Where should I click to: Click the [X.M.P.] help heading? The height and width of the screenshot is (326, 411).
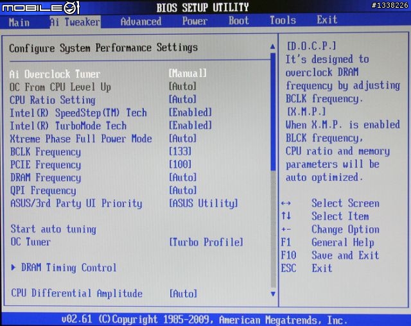306,112
